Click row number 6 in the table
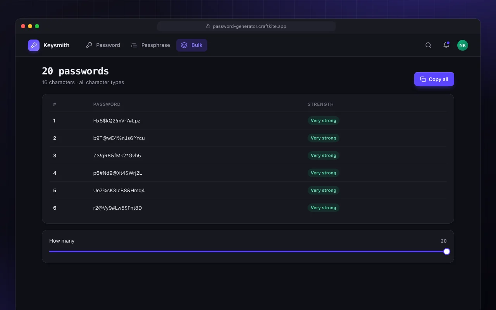The width and height of the screenshot is (496, 310). 55,208
